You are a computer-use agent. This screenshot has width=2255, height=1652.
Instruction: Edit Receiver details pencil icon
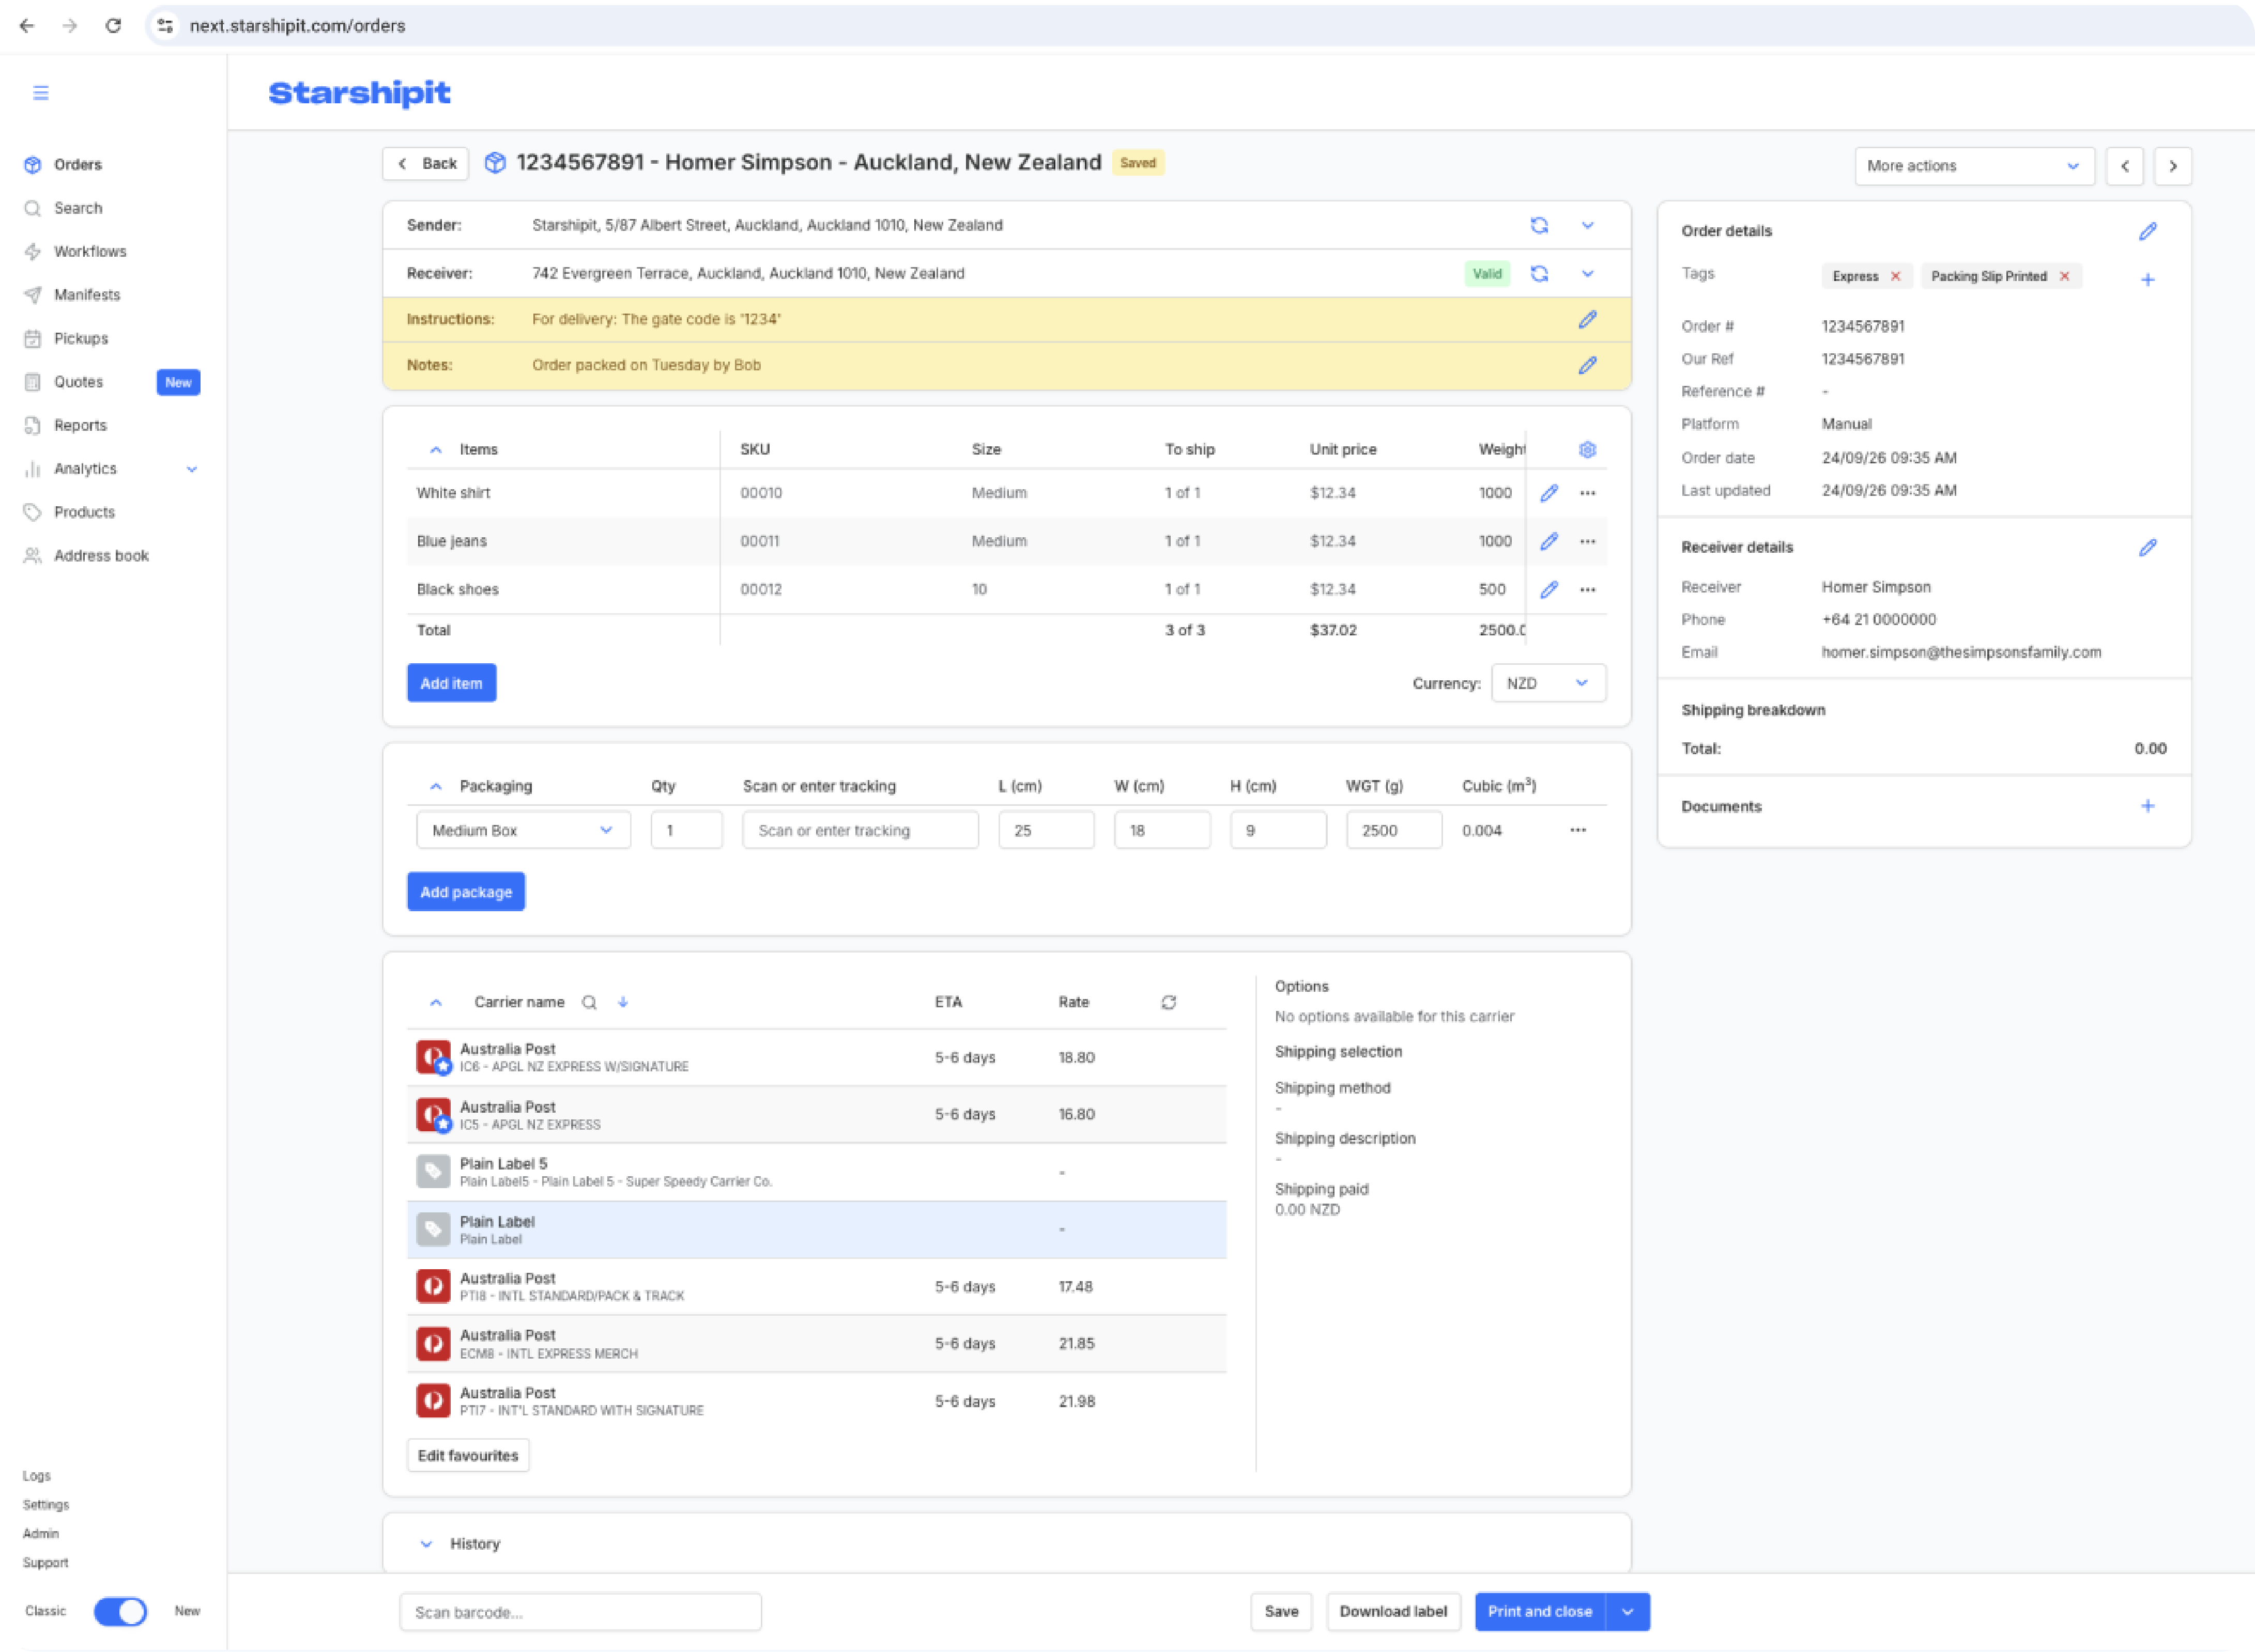[2147, 547]
